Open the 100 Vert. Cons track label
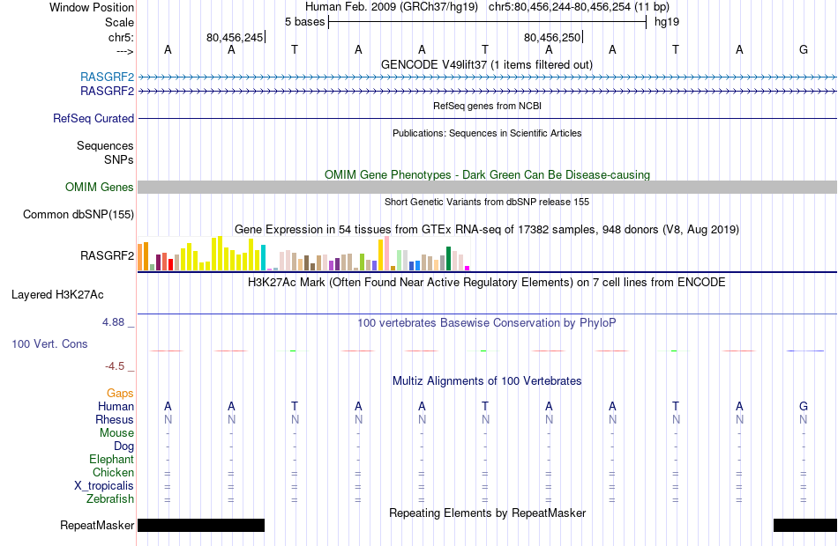 click(49, 344)
